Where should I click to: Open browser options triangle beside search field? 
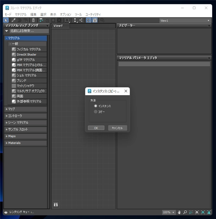coord(6,31)
